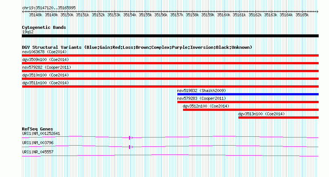Screen dimensions: 329x177
Task: Click the 35159k ruler tick label
Action: (208, 15)
